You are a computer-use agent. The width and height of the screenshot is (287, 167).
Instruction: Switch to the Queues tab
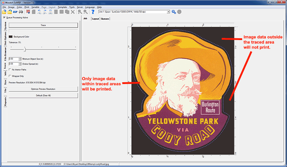click(105, 19)
